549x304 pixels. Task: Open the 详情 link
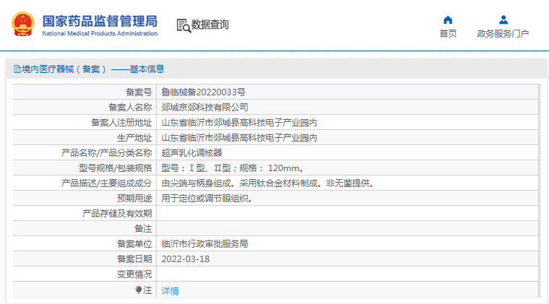tap(170, 290)
